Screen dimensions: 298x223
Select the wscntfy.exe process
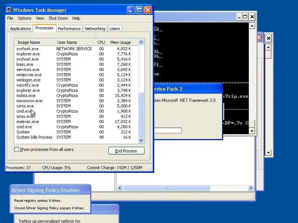point(76,85)
